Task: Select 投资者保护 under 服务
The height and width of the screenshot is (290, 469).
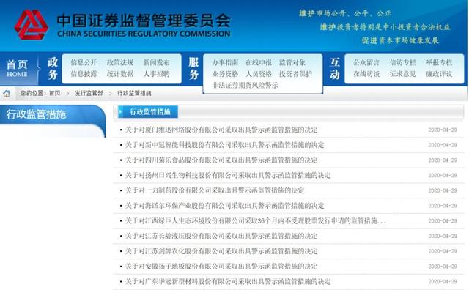Action: click(295, 74)
